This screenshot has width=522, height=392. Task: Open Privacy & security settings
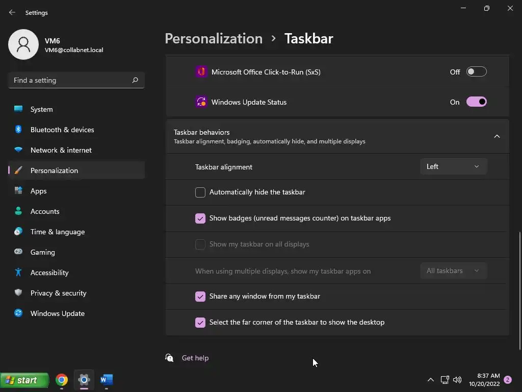pyautogui.click(x=76, y=292)
